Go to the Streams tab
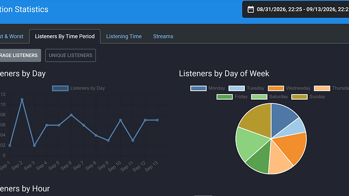The image size is (349, 196). pyautogui.click(x=163, y=36)
